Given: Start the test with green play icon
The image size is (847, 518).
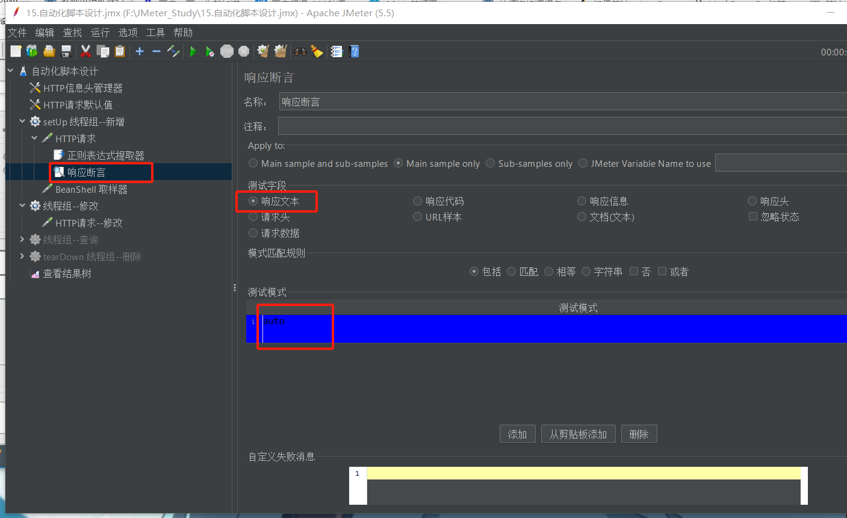Looking at the screenshot, I should (193, 52).
